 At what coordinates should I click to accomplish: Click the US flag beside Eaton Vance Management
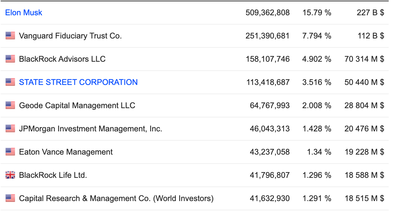tap(10, 152)
